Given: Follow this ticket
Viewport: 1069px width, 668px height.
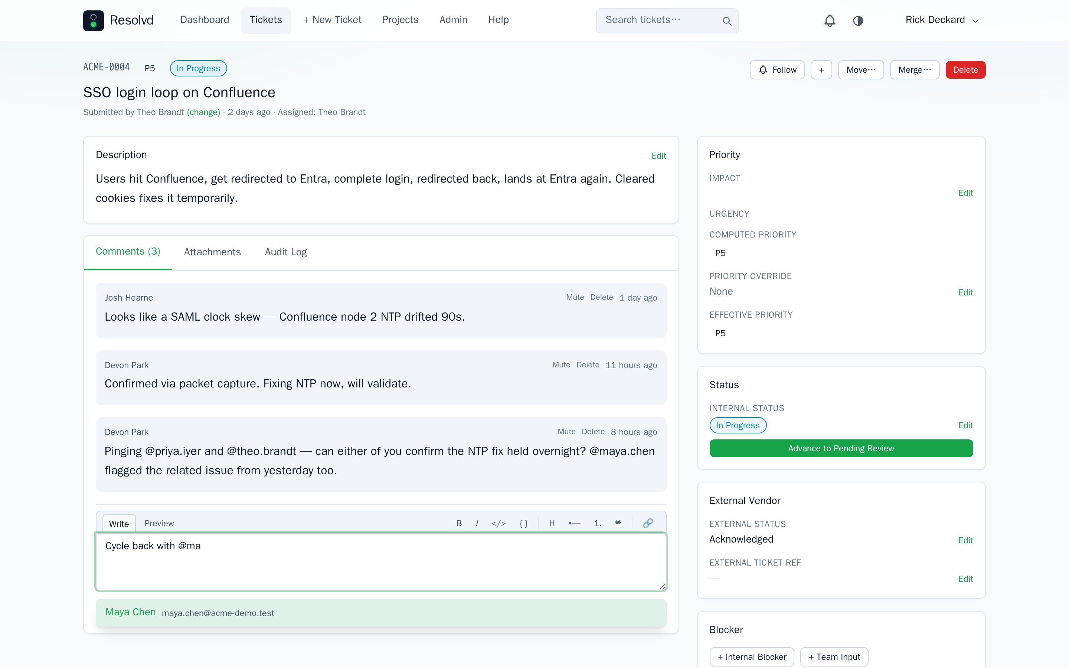Looking at the screenshot, I should (777, 70).
